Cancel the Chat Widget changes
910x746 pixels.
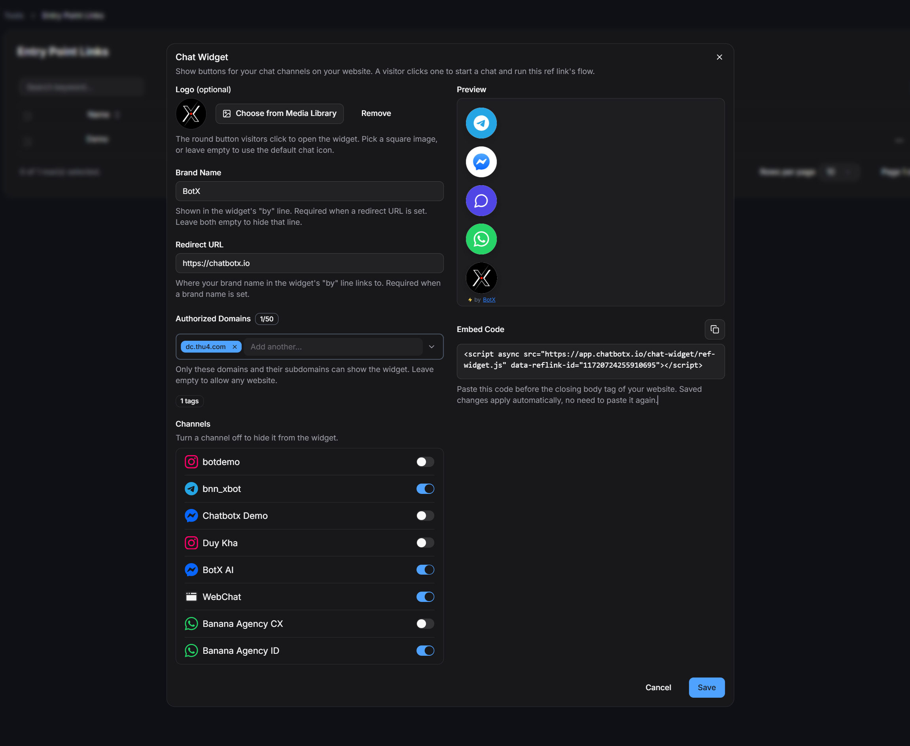[x=658, y=687]
